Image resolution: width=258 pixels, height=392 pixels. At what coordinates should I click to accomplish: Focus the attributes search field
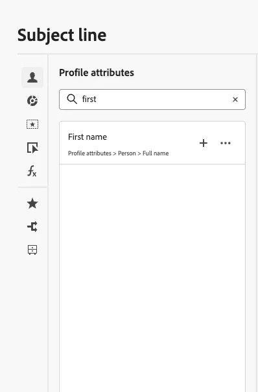[x=152, y=99]
